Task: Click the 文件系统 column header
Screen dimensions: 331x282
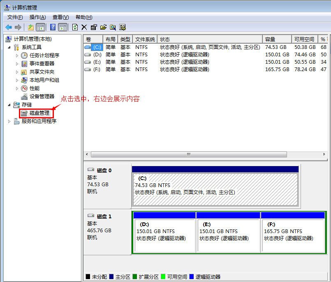Action: 145,39
